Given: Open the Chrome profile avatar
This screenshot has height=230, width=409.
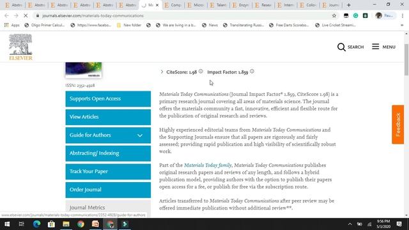Looking at the screenshot, I should point(379,15).
